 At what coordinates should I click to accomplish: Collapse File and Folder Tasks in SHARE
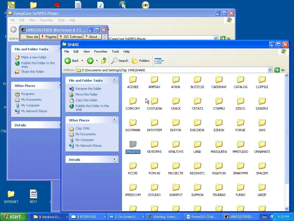114,80
